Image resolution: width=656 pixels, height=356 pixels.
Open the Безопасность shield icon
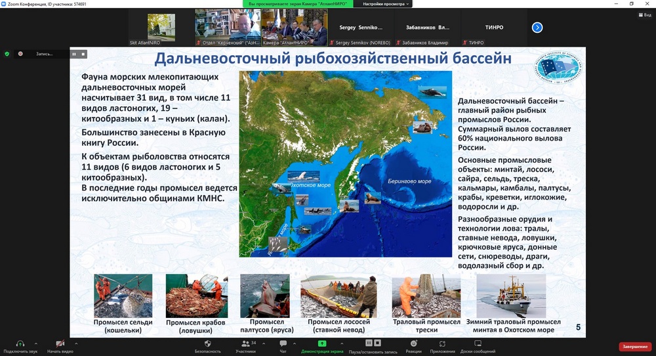[207, 344]
